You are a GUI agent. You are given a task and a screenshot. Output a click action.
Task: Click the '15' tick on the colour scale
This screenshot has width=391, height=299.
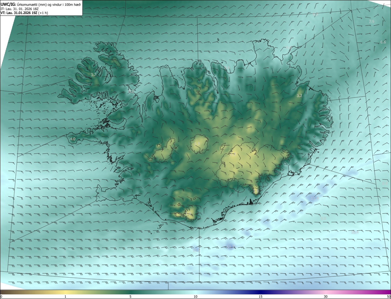(261, 297)
